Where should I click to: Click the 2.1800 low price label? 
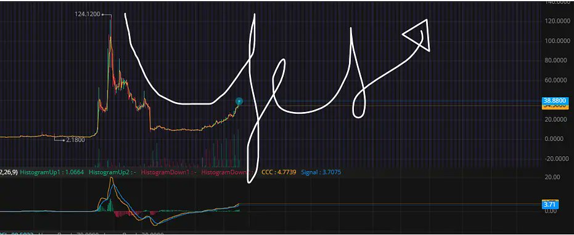point(76,140)
